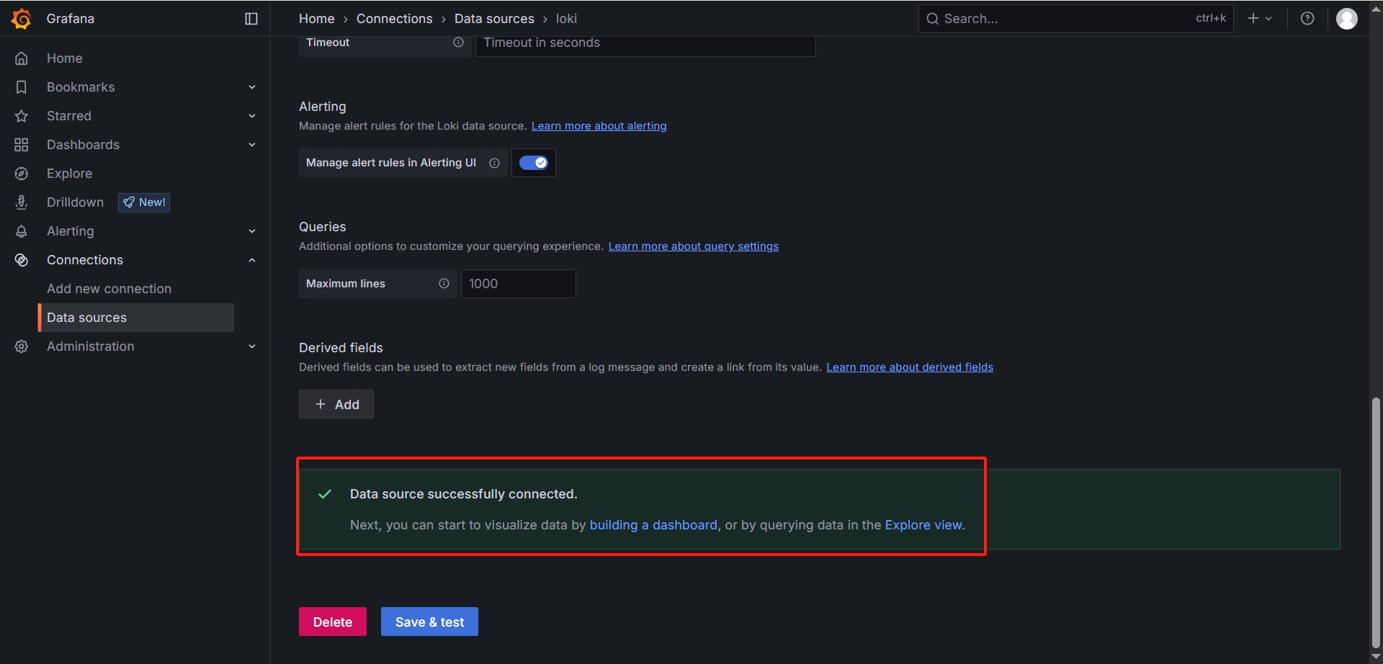Go to Drilldown in the sidebar

pyautogui.click(x=75, y=202)
